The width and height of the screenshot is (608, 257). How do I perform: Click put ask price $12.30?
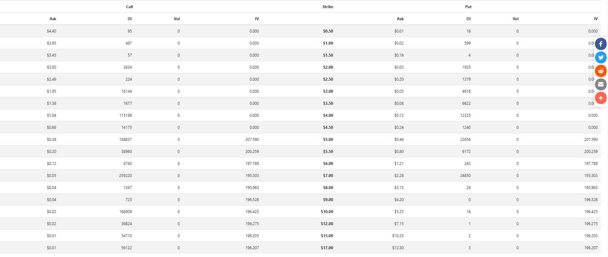[x=398, y=248]
